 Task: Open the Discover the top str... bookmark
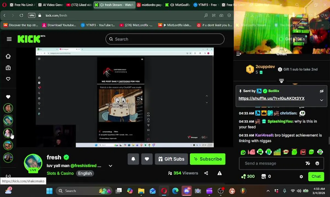[21, 25]
